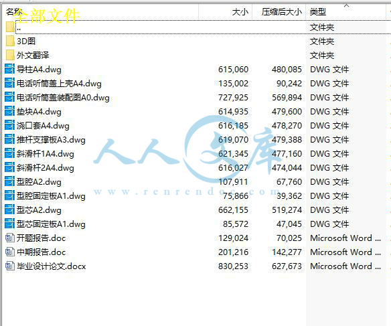
Task: Click the parent directory folder icon
Action: 10,27
